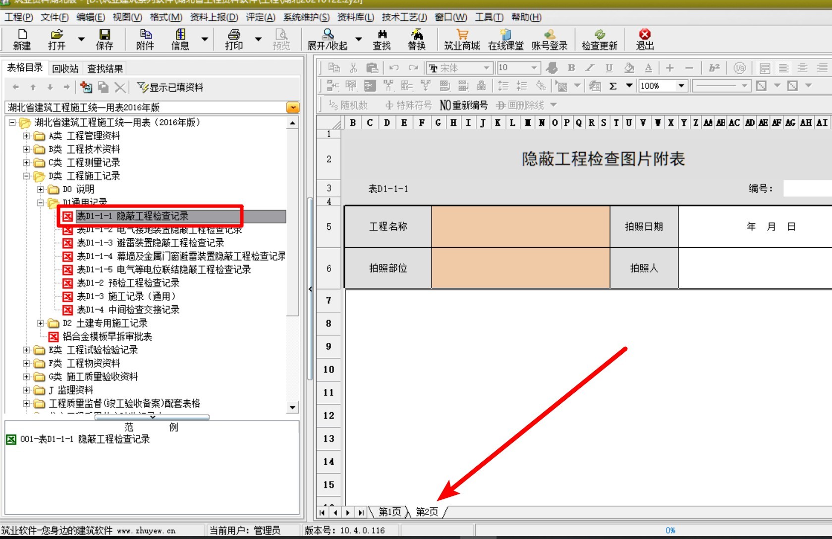Screen dimensions: 832x539
Task: Click the red 退出 exit icon
Action: tap(645, 40)
